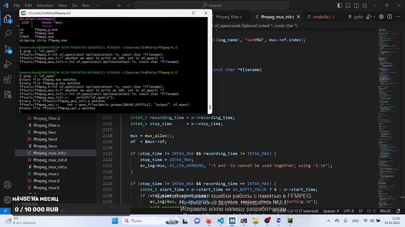
Task: Open the Extensions view in the activity bar
Action: [x=8, y=79]
